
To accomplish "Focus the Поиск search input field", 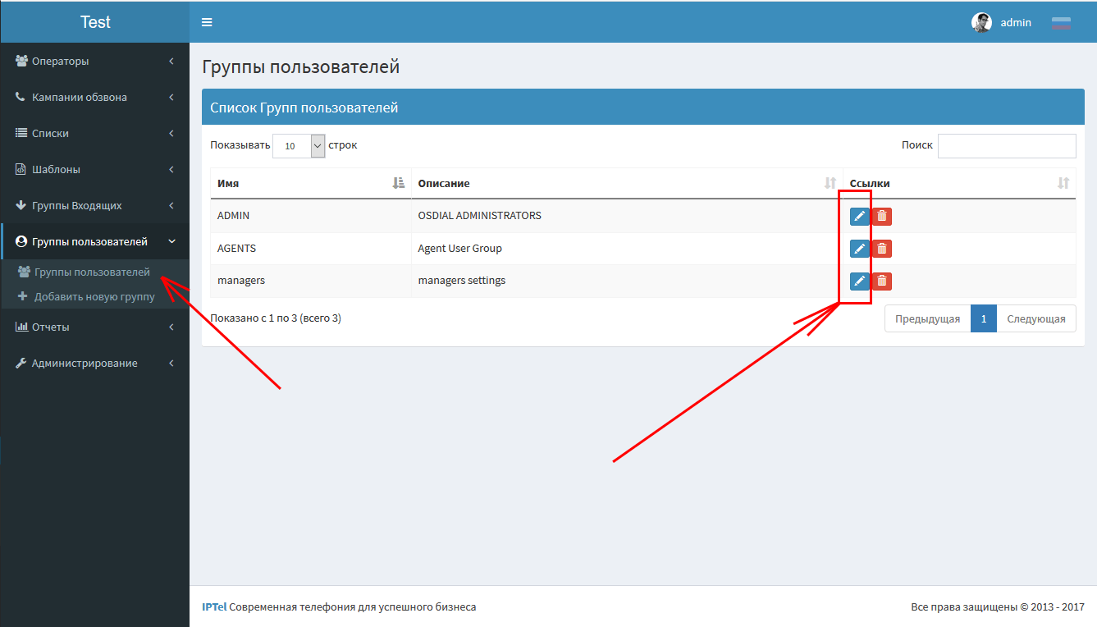I will coord(1007,145).
